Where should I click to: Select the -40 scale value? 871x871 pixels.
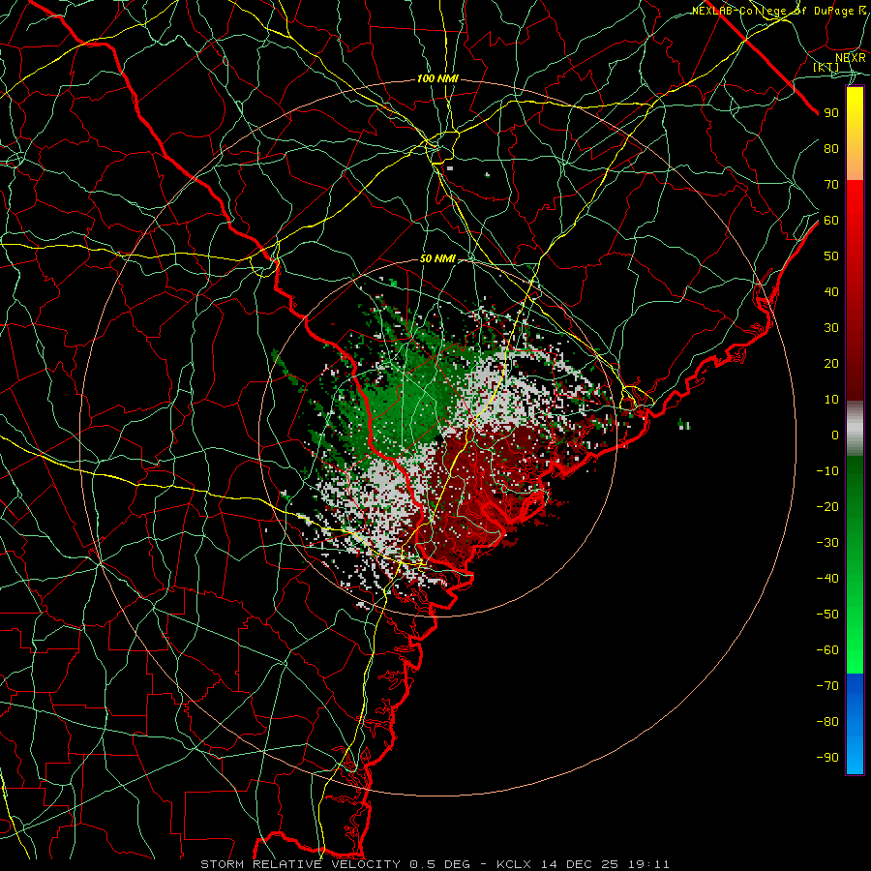pyautogui.click(x=827, y=579)
